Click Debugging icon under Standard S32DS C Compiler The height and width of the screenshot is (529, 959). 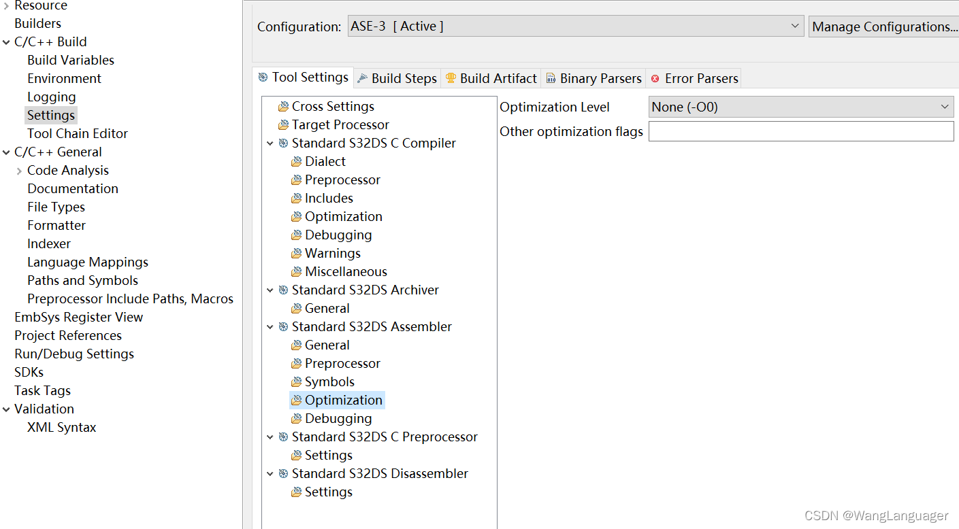click(296, 235)
